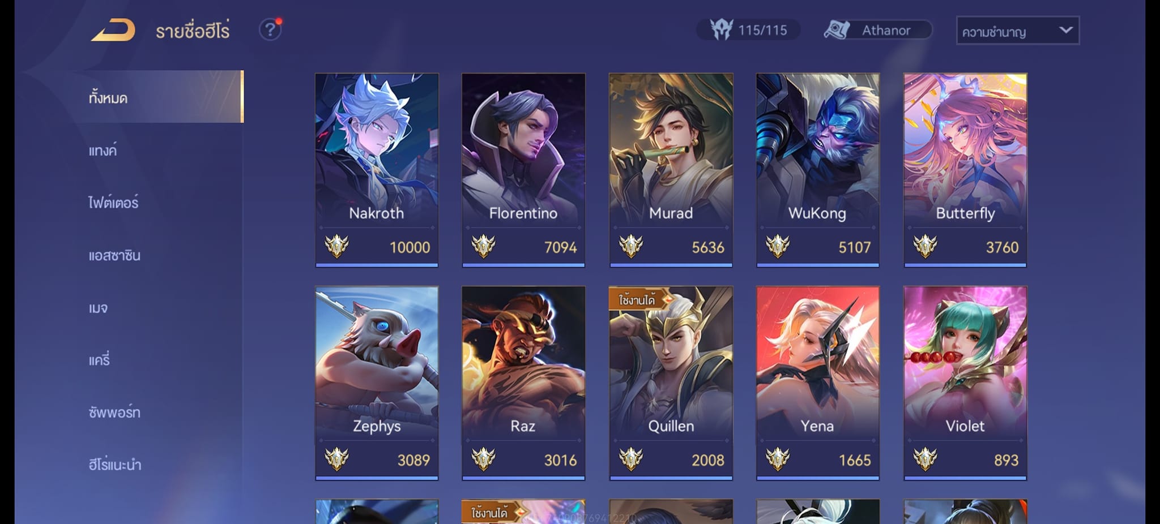Select the ทั้งหมด category tab

coord(158,97)
